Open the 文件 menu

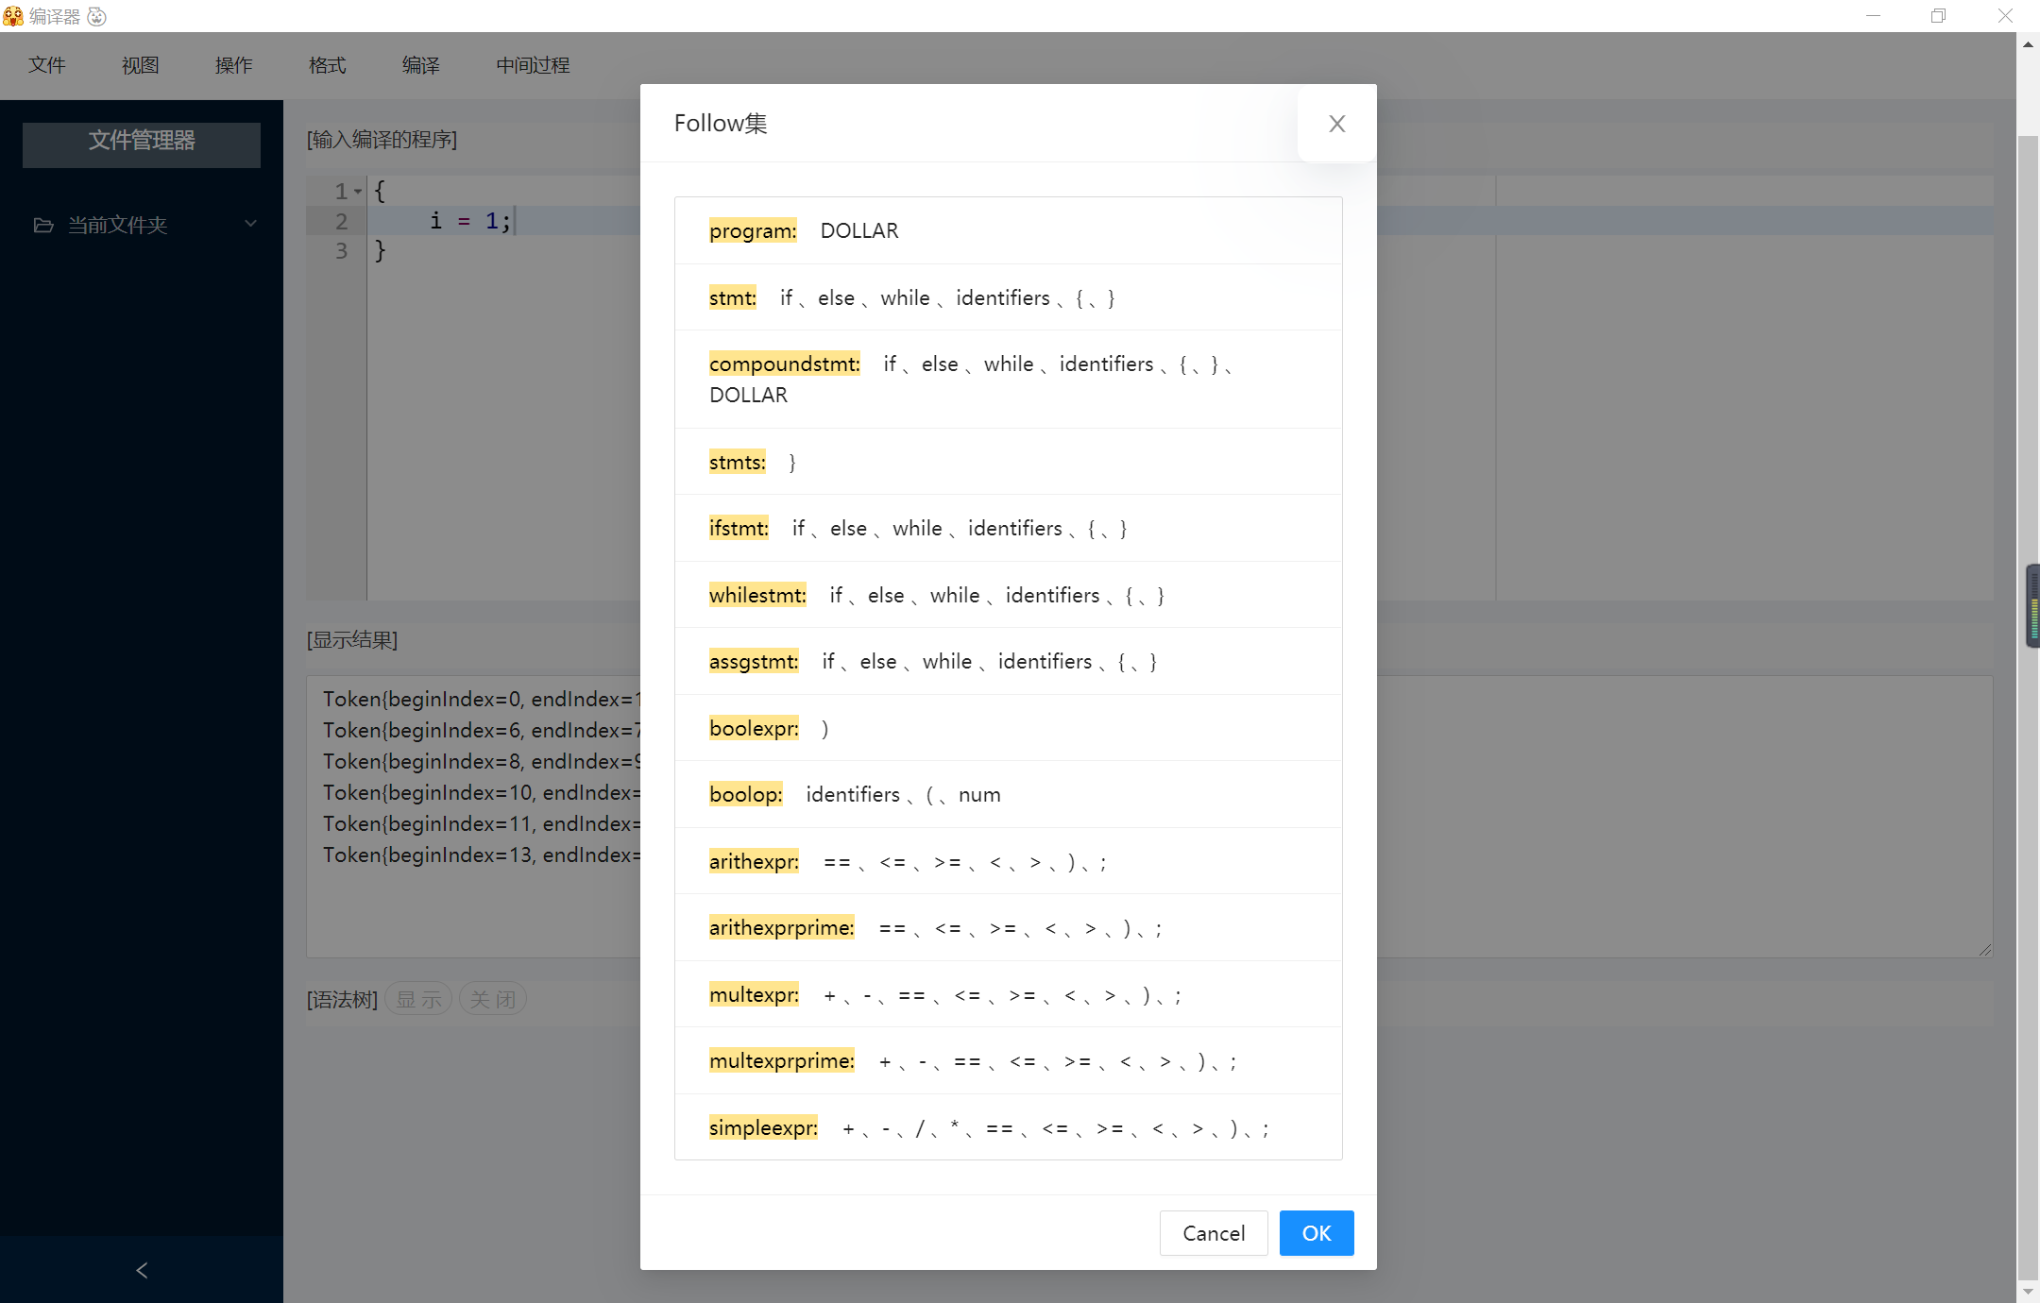(x=47, y=65)
